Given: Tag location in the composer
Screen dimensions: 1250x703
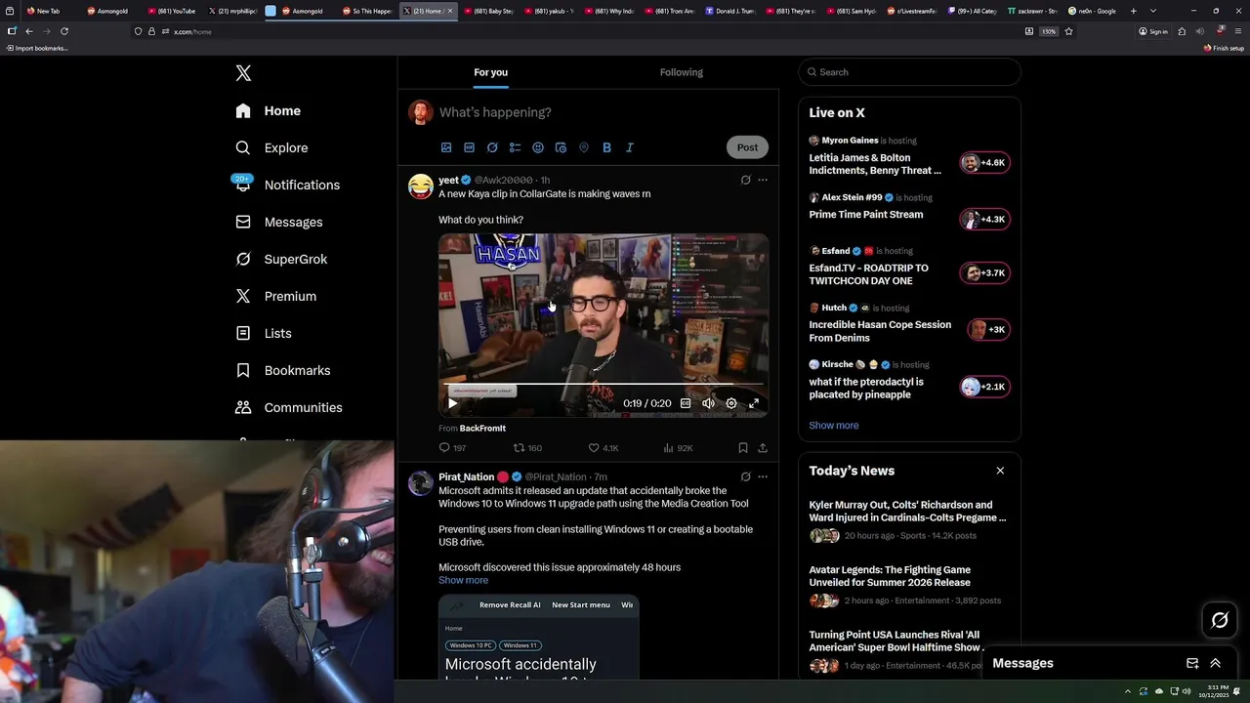Looking at the screenshot, I should click(x=584, y=147).
